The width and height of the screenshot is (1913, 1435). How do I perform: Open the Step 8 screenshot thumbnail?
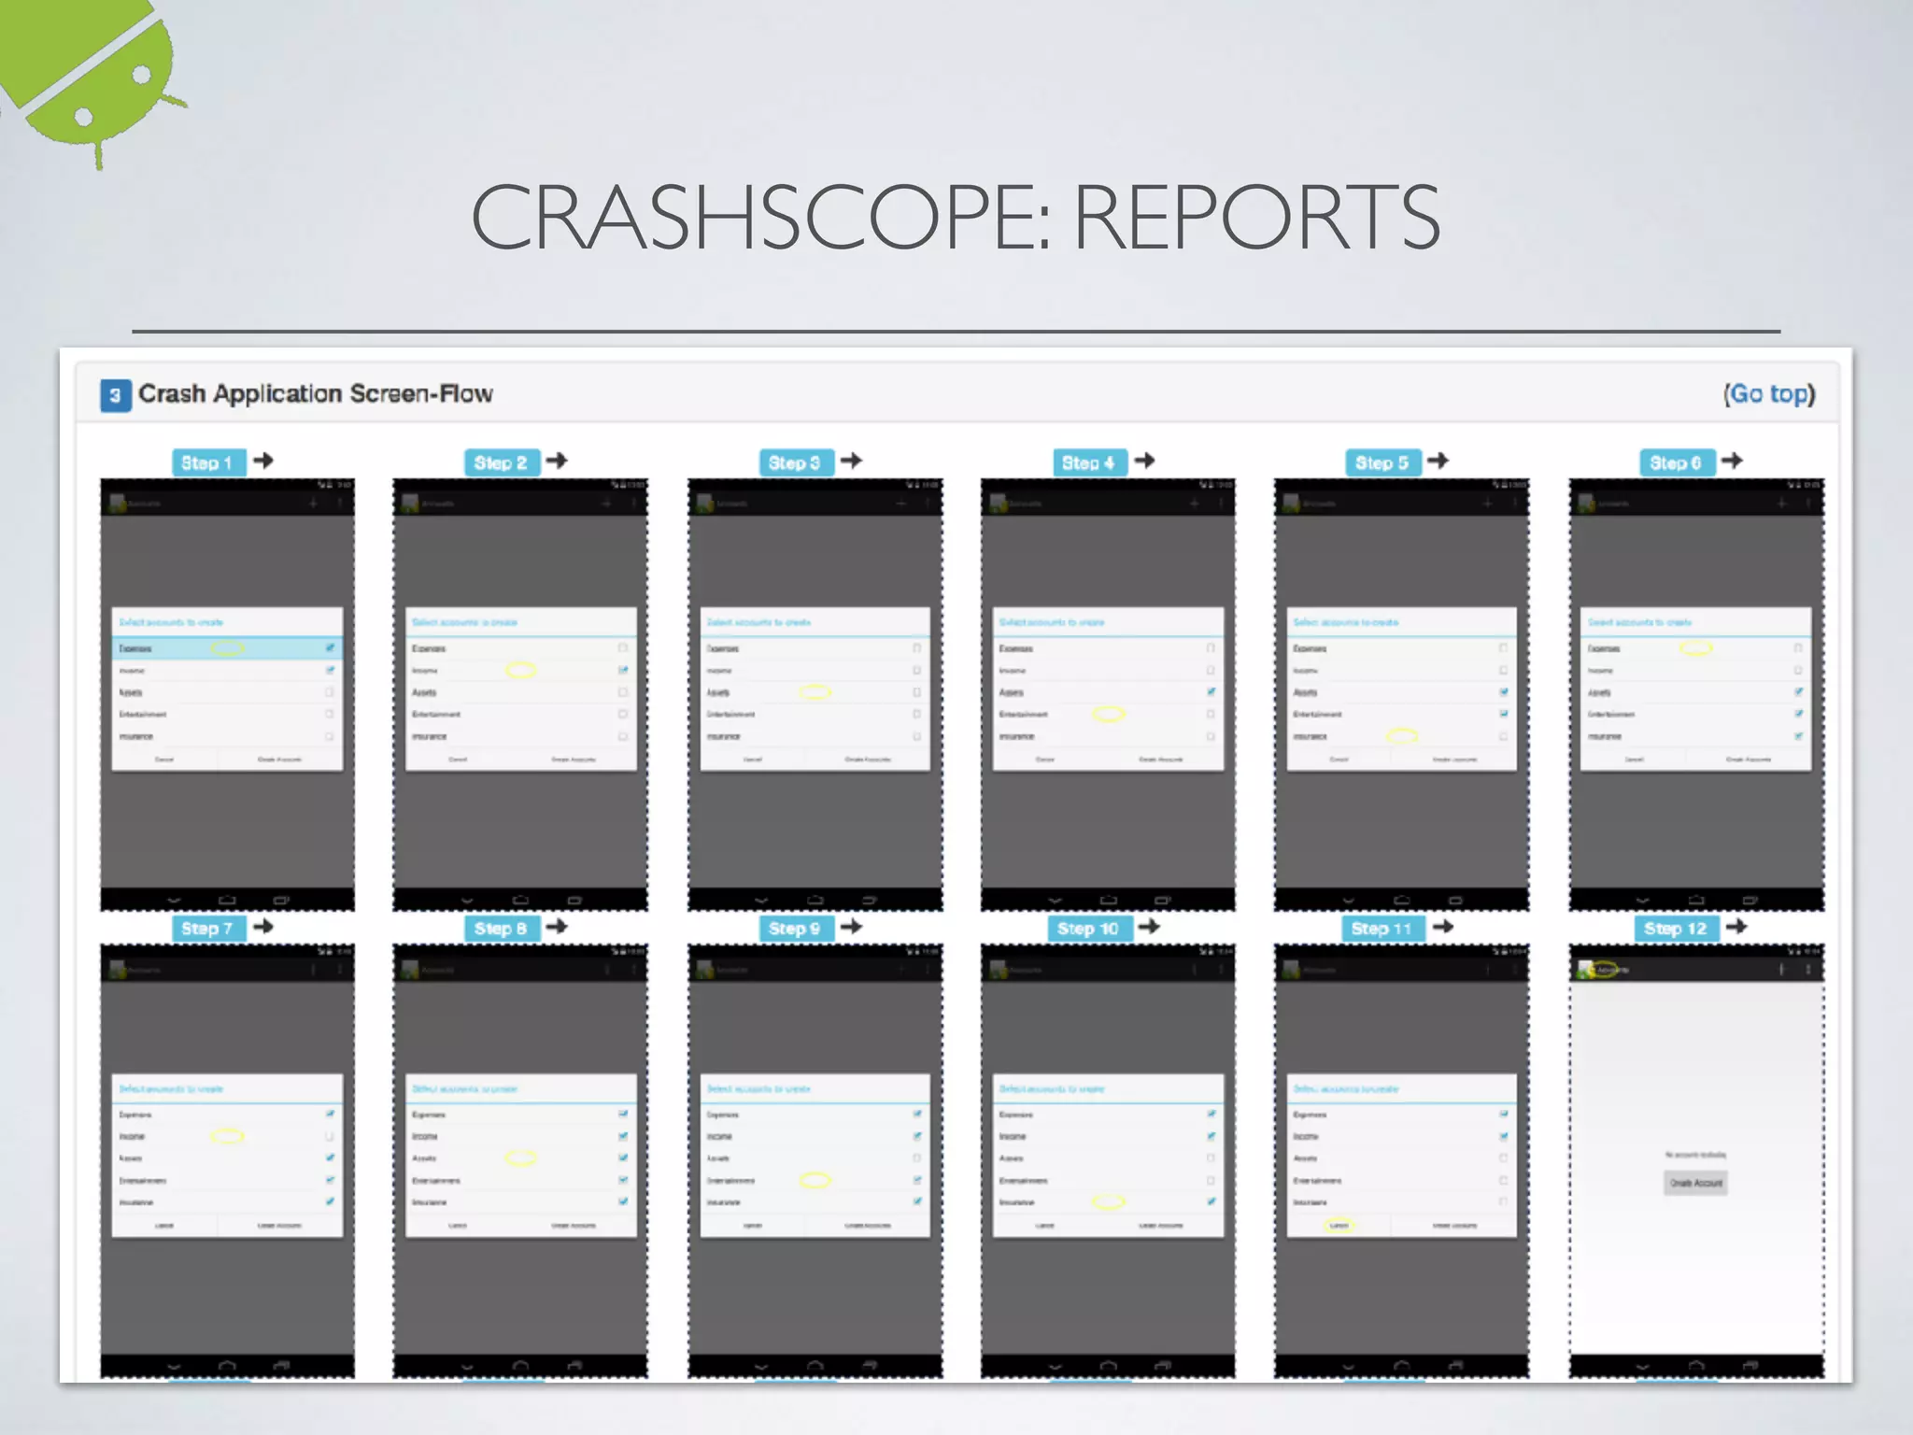(x=520, y=1160)
